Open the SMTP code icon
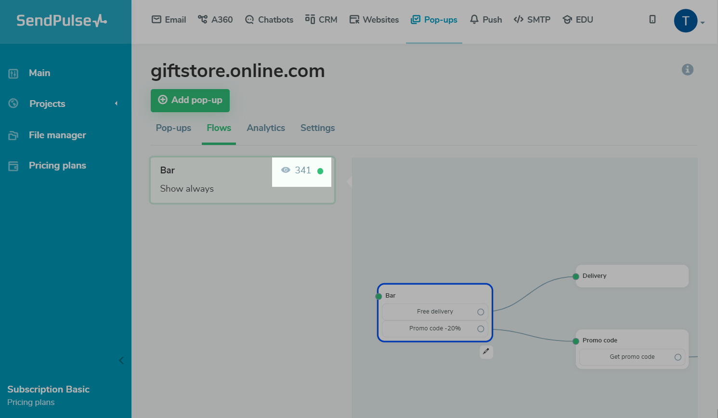This screenshot has width=718, height=418. (519, 19)
